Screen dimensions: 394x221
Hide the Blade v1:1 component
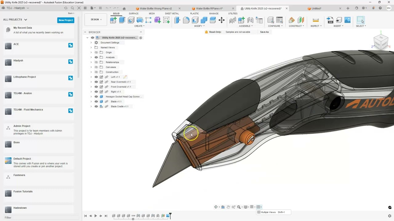click(96, 102)
